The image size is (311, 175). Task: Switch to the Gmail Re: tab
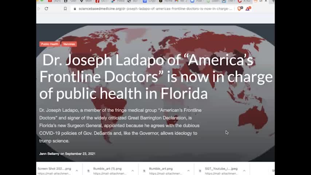point(181,1)
